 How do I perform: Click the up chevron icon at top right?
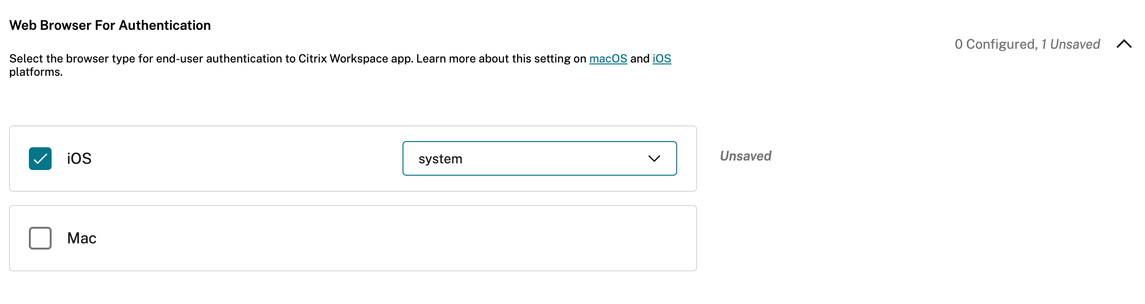tap(1124, 44)
